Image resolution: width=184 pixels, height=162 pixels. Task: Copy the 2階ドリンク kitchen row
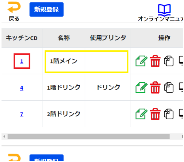(169, 114)
